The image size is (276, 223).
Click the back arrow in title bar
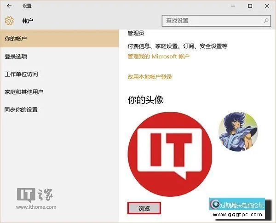coord(9,6)
